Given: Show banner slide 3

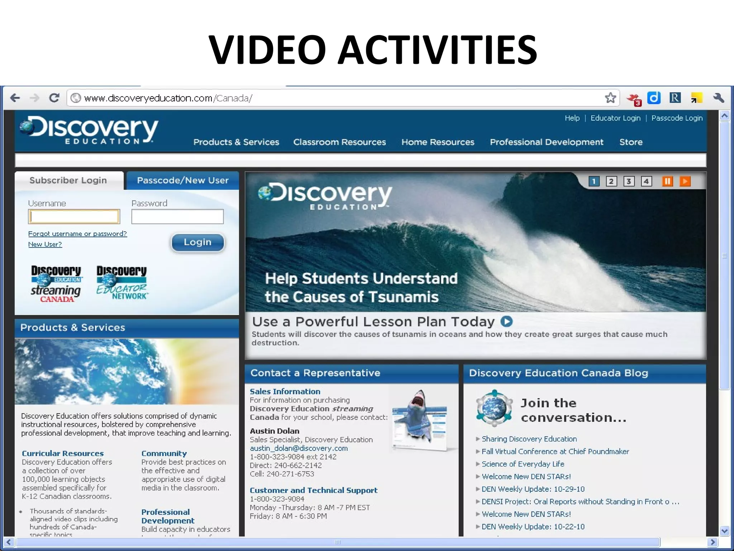Looking at the screenshot, I should [629, 181].
